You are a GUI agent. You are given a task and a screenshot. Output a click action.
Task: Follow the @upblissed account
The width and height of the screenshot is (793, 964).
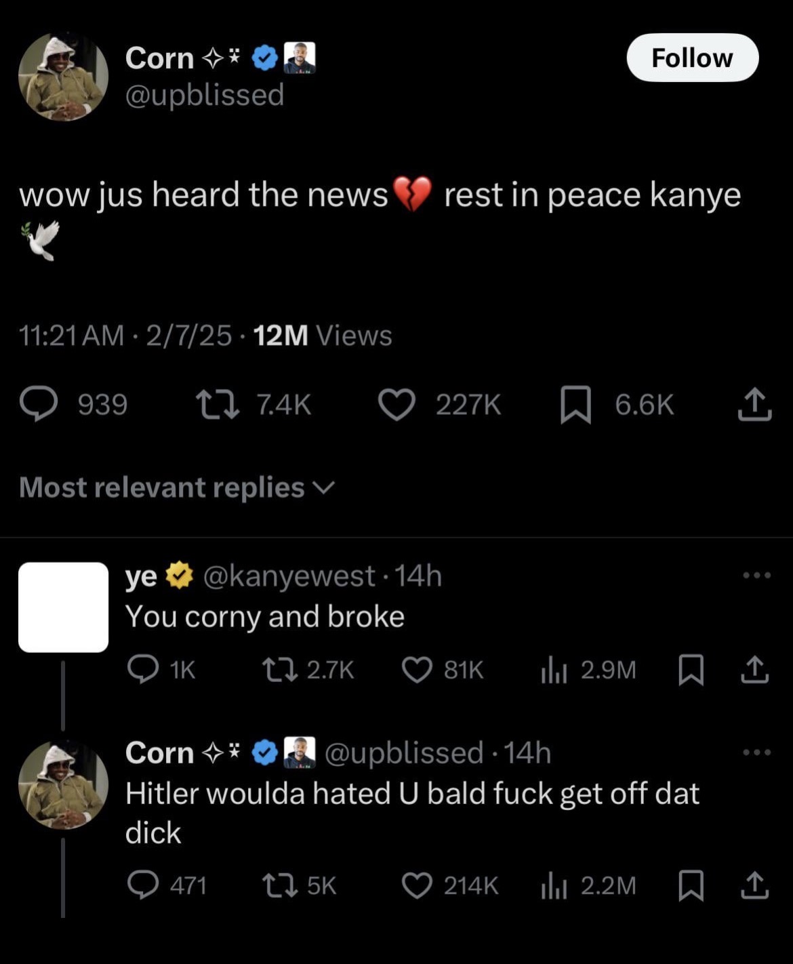692,58
